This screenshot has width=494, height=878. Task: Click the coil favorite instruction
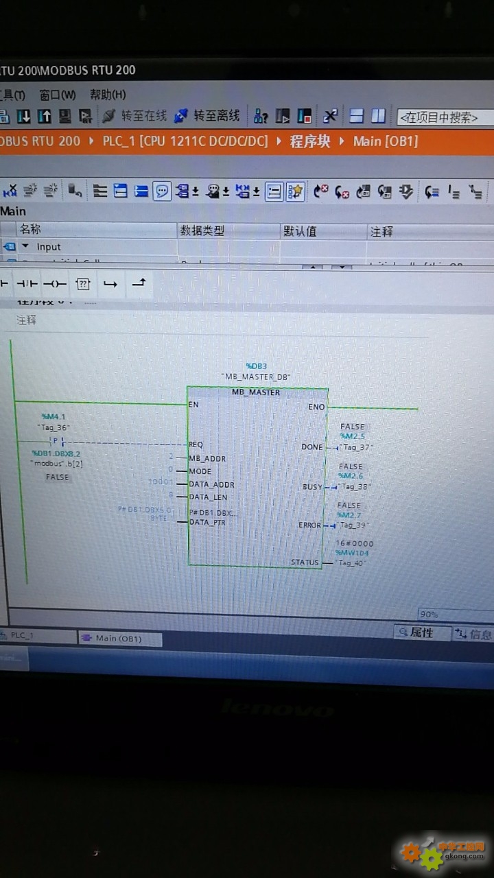pos(55,283)
